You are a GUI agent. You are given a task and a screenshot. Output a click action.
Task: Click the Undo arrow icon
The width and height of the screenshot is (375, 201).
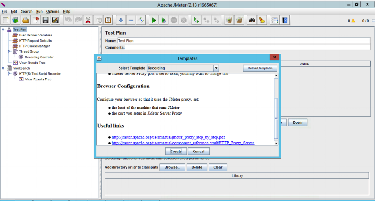tap(68, 20)
